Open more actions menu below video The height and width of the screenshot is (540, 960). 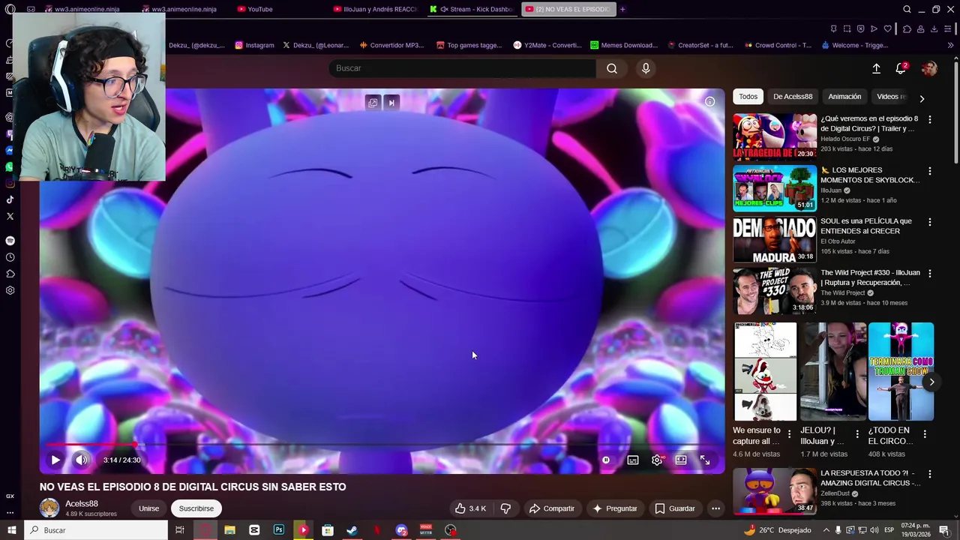pyautogui.click(x=715, y=508)
